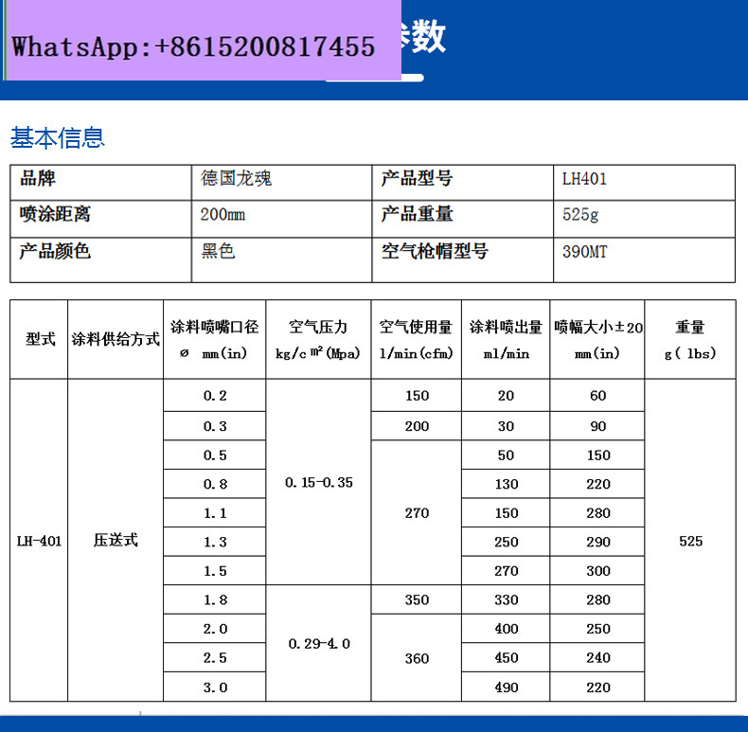
Task: Click nozzle diameter cell 1.3
Action: coord(215,542)
